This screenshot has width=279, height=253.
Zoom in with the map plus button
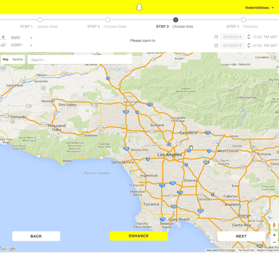pos(274,235)
